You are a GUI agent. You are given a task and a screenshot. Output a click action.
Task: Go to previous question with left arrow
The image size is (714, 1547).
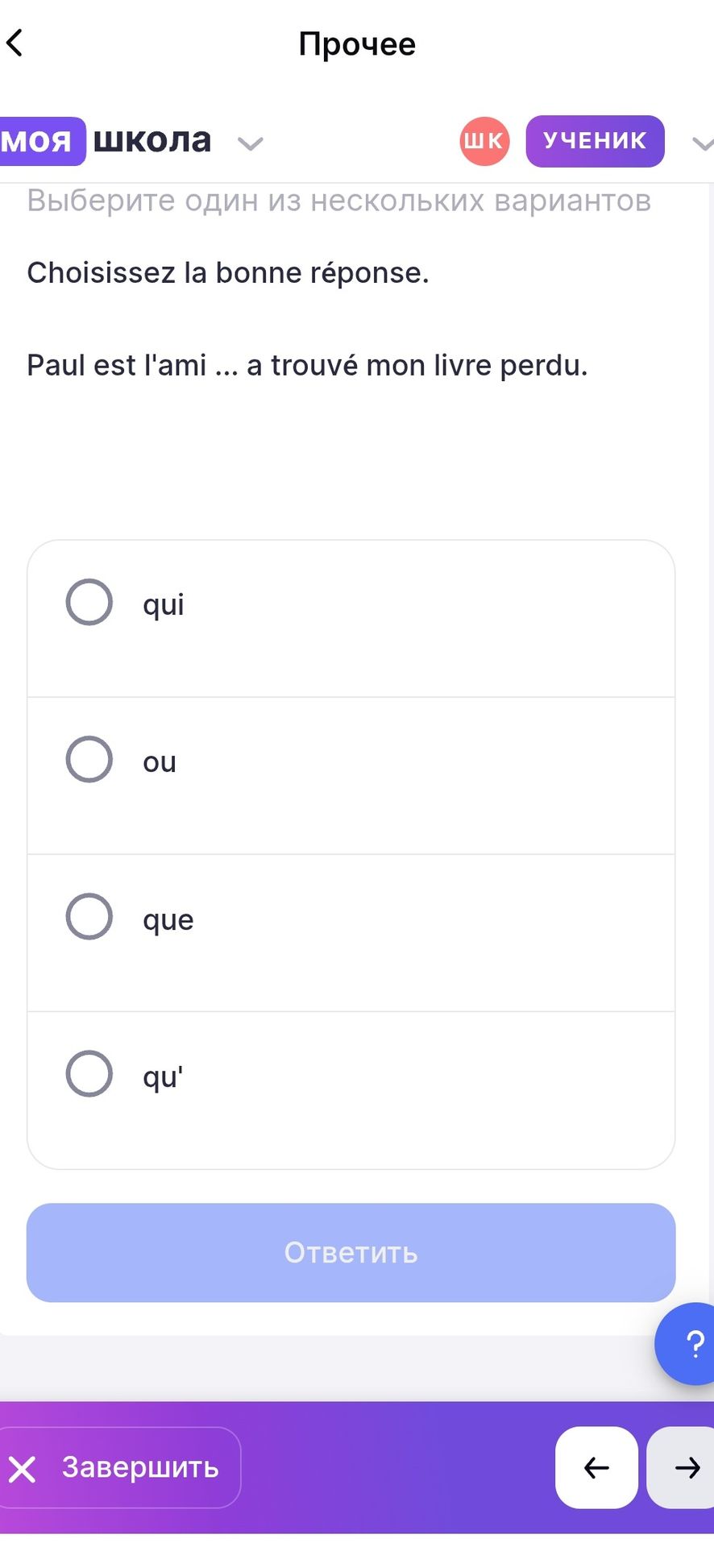coord(596,1467)
